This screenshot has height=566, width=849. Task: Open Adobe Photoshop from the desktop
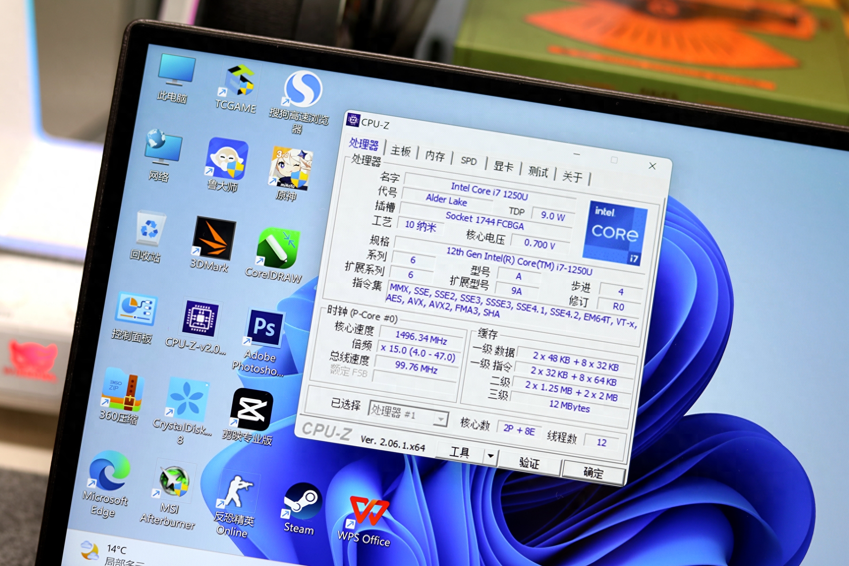tap(262, 342)
